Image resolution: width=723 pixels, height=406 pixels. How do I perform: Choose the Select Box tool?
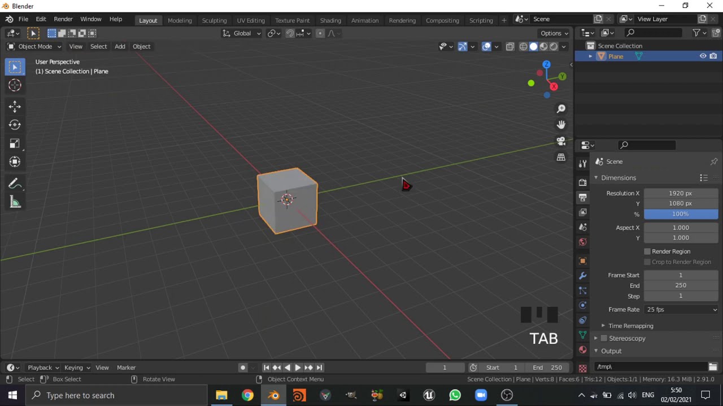(15, 67)
